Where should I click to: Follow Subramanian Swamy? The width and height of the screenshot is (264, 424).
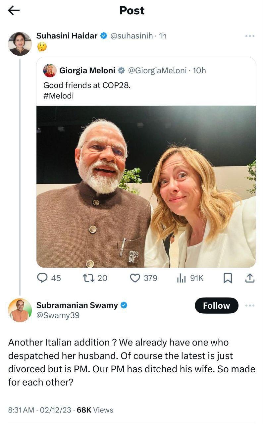pyautogui.click(x=216, y=305)
